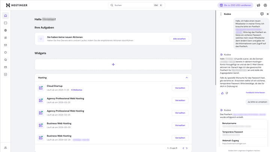
Task: Open the Billing card icon in sidebar
Action: click(x=5, y=67)
